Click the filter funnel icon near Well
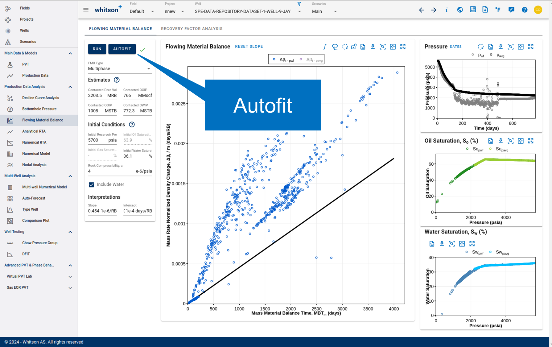Image resolution: width=552 pixels, height=347 pixels. pos(299,4)
